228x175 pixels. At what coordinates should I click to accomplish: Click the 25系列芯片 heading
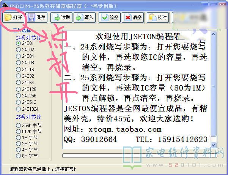(x=28, y=117)
